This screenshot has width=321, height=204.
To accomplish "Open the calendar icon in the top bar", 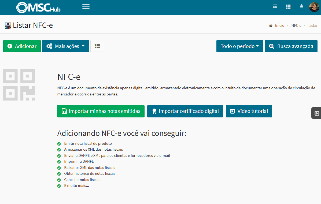I will [275, 6].
